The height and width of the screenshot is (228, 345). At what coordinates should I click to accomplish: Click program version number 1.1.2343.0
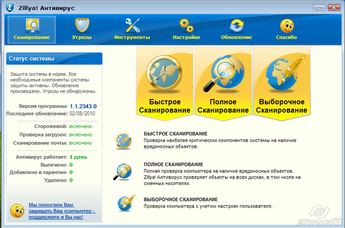pyautogui.click(x=83, y=106)
